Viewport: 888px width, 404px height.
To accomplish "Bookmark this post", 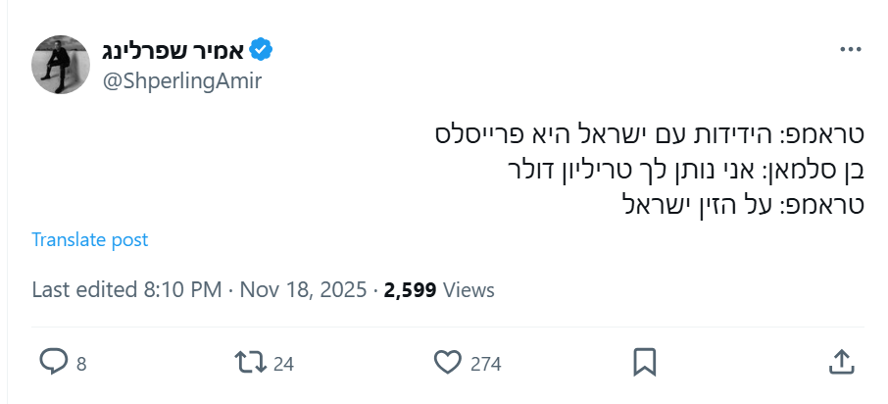I will [x=644, y=363].
